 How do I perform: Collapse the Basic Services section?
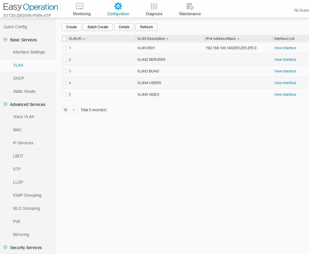coord(5,40)
